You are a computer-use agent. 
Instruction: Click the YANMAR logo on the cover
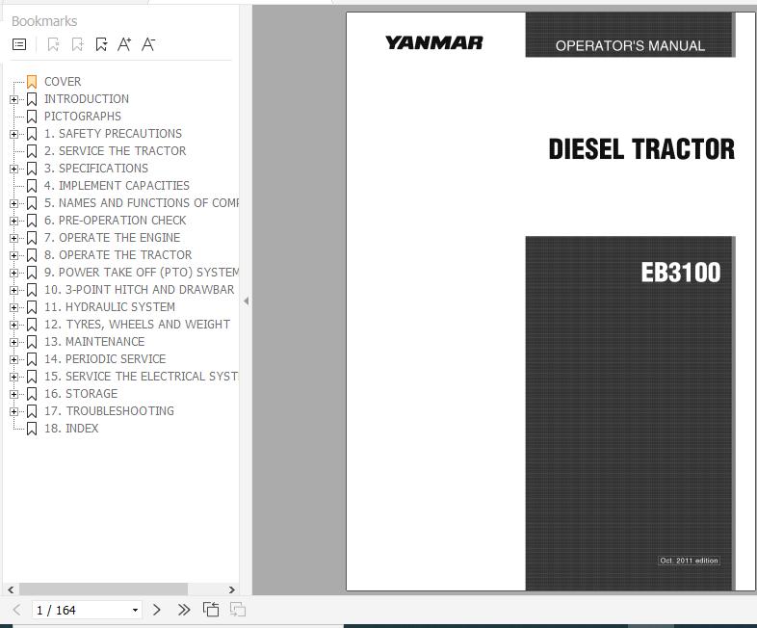coord(433,43)
